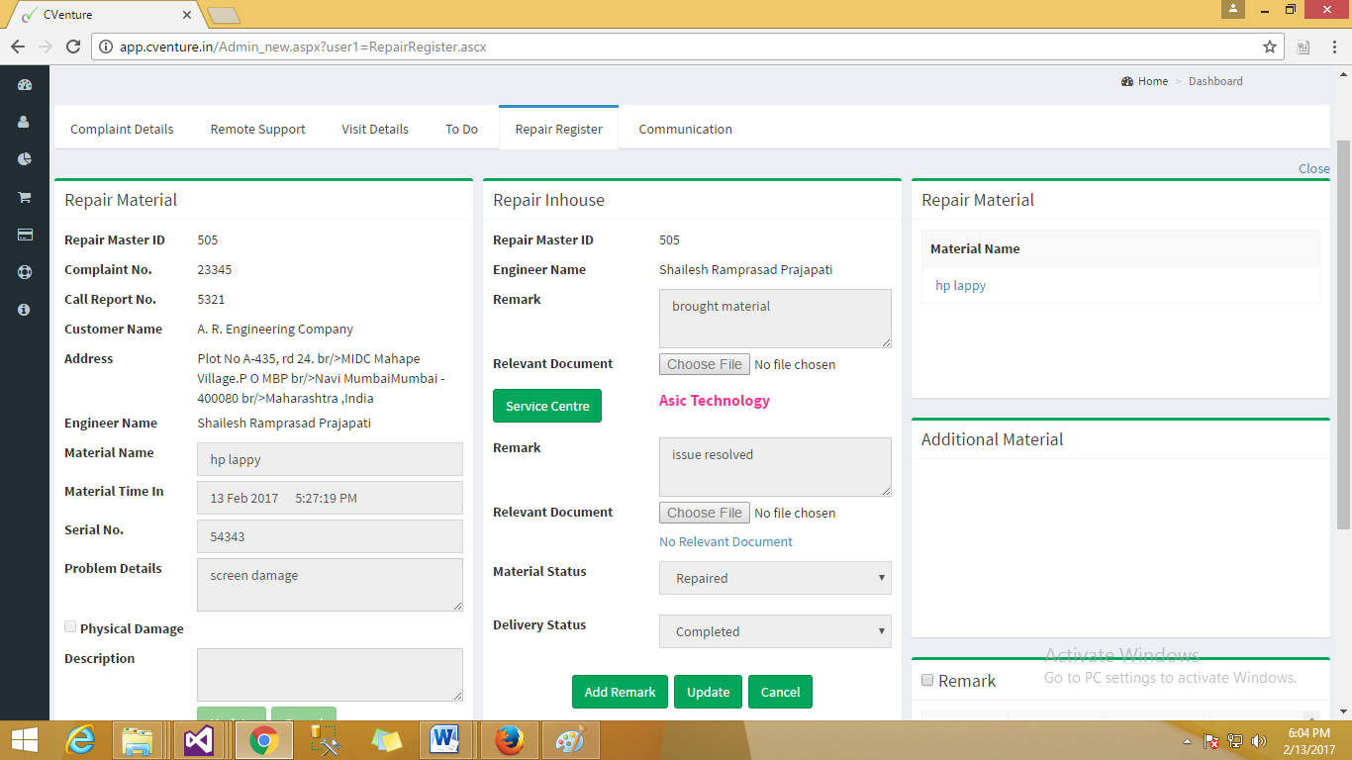Click Choose File under issue resolved remark
This screenshot has height=760, width=1352.
(704, 513)
